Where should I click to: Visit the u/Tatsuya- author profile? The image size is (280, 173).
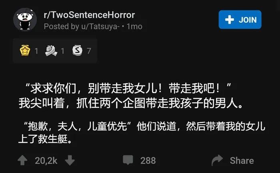point(100,27)
